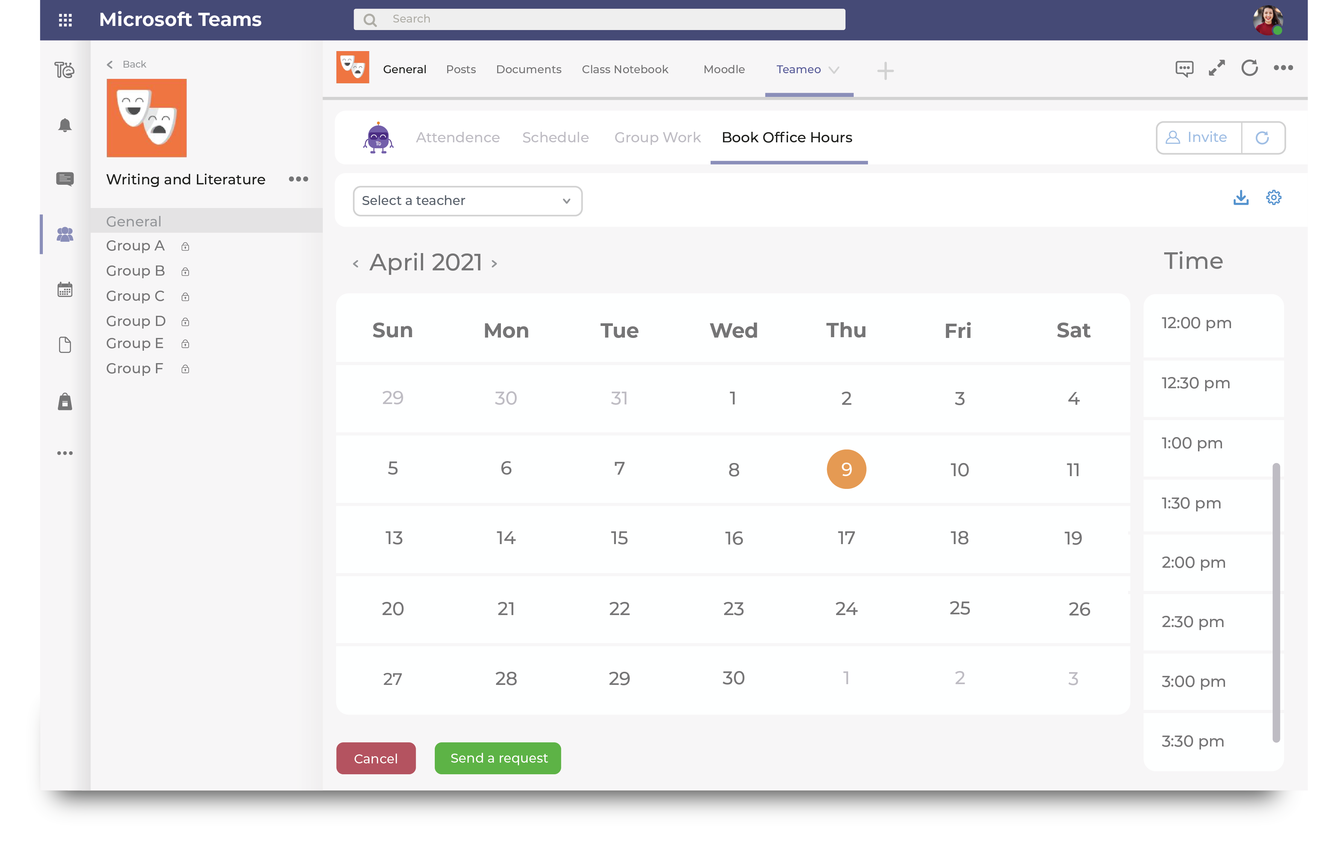Image resolution: width=1331 pixels, height=852 pixels.
Task: Open the Activity bell icon in sidebar
Action: (x=65, y=125)
